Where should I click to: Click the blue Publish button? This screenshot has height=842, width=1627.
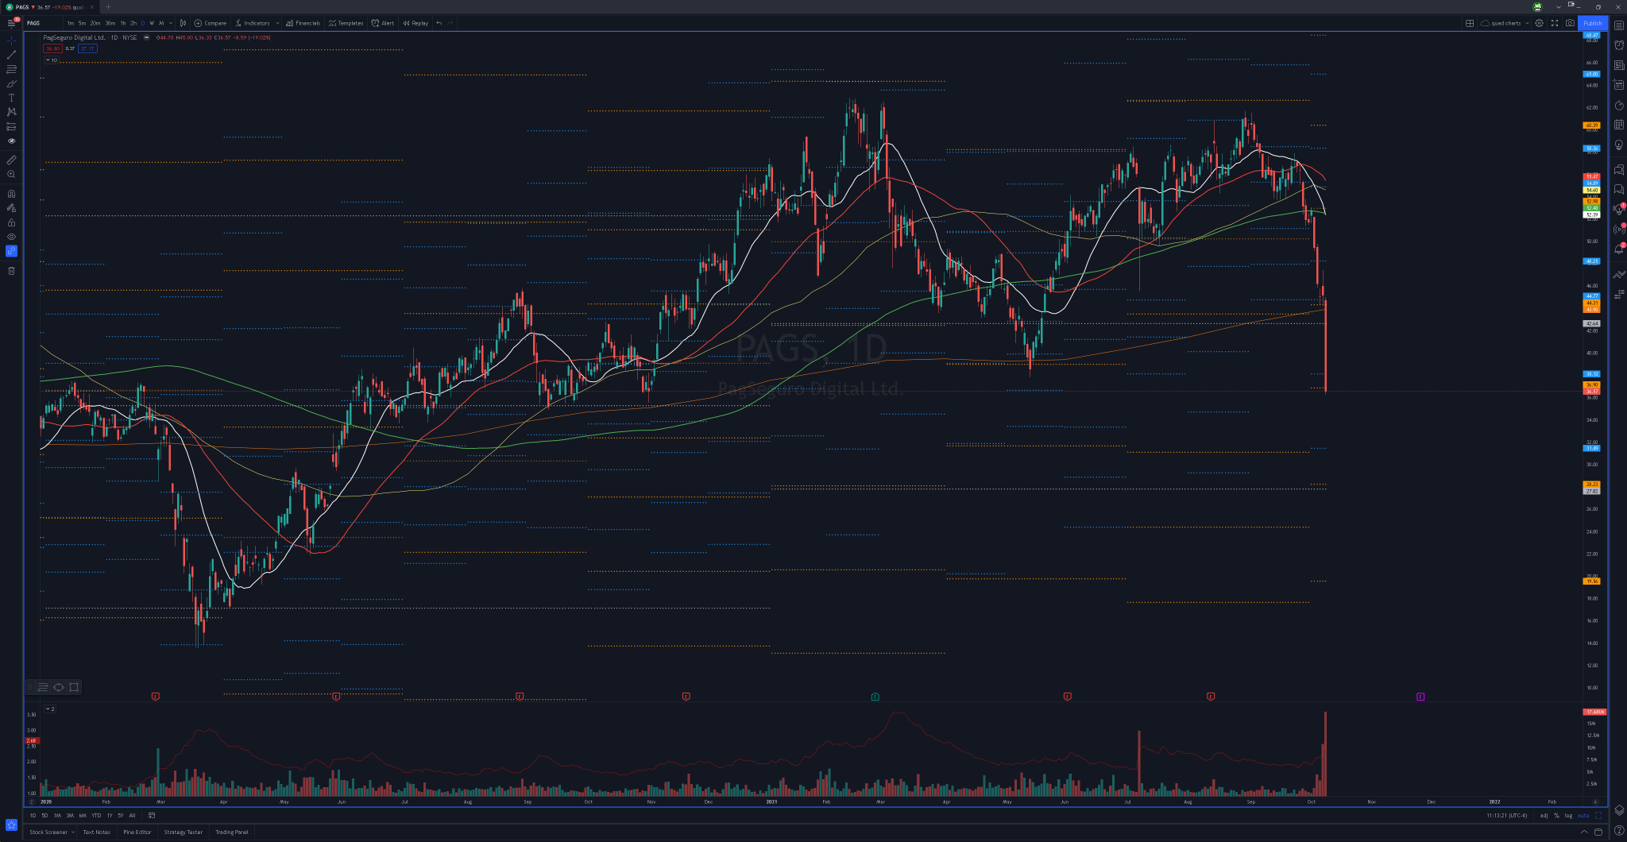[x=1593, y=23]
